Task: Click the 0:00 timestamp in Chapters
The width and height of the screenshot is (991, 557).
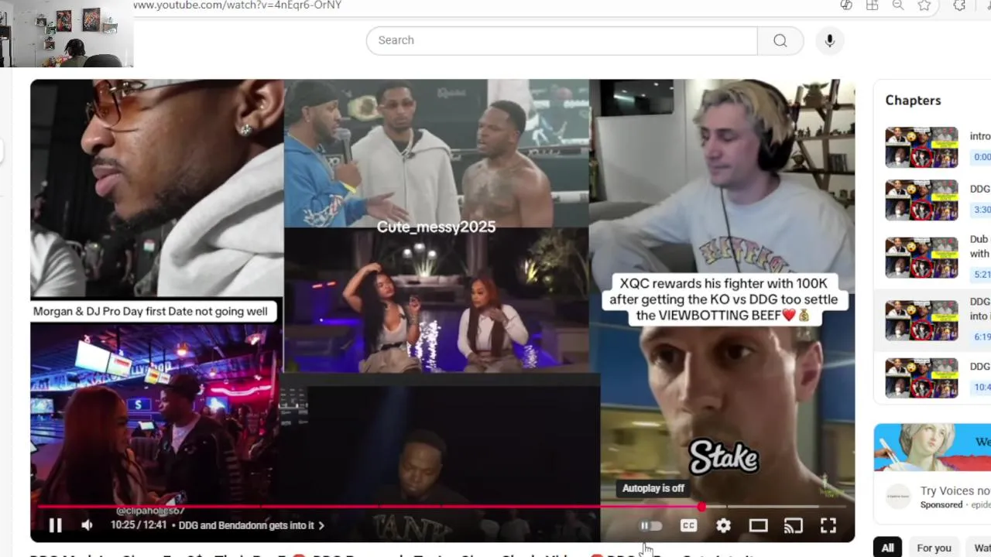Action: coord(982,157)
